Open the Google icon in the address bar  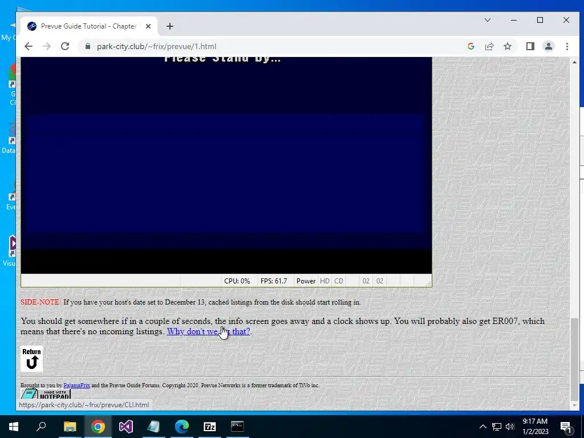click(x=471, y=46)
